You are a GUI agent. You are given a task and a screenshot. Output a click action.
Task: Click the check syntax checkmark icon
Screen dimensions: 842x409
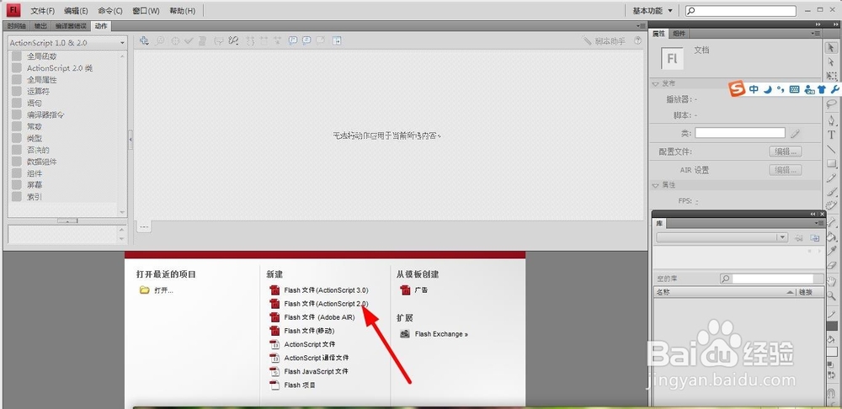(x=189, y=40)
